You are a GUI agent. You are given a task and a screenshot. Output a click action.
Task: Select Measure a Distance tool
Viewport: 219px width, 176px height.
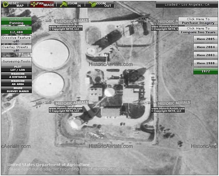[x=16, y=75]
